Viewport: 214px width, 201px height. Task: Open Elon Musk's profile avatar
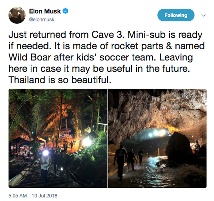17,15
